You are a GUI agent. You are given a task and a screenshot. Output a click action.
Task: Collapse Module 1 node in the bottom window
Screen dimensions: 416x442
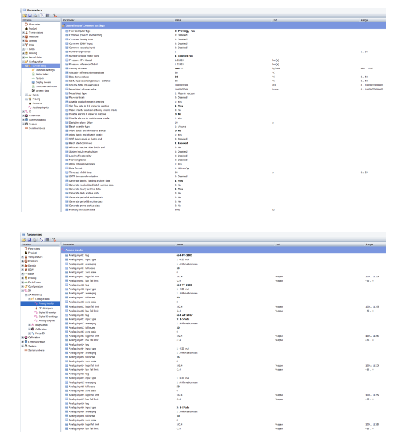click(26, 295)
